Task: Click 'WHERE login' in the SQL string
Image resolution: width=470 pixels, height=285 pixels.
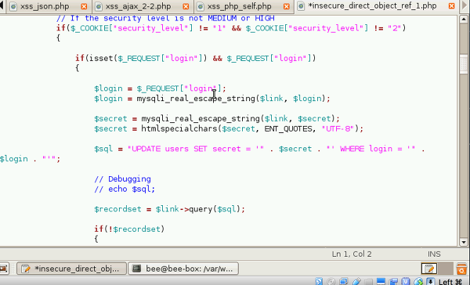Action: (366, 149)
